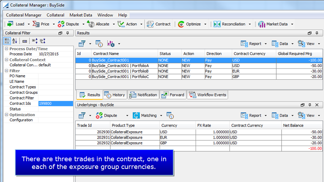Open the Optimize dropdown arrow
The height and width of the screenshot is (182, 324).
click(x=205, y=24)
